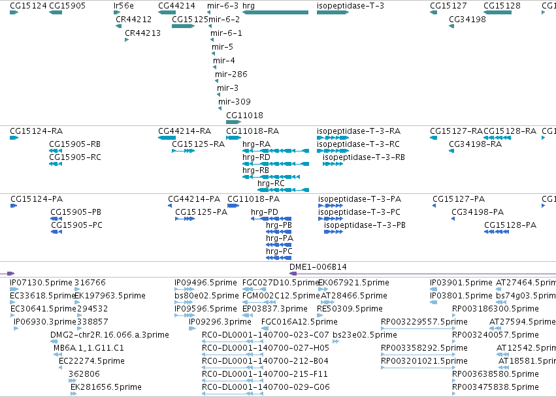Select protein label CG34198-PA
Image resolution: width=556 pixels, height=397 pixels.
(478, 212)
